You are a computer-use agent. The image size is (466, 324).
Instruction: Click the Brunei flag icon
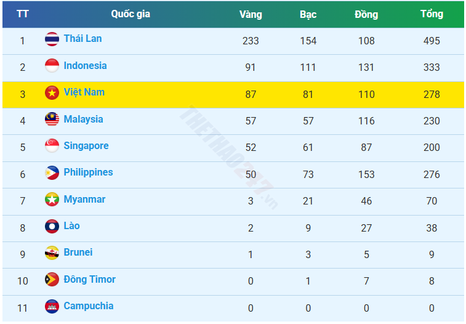52,253
